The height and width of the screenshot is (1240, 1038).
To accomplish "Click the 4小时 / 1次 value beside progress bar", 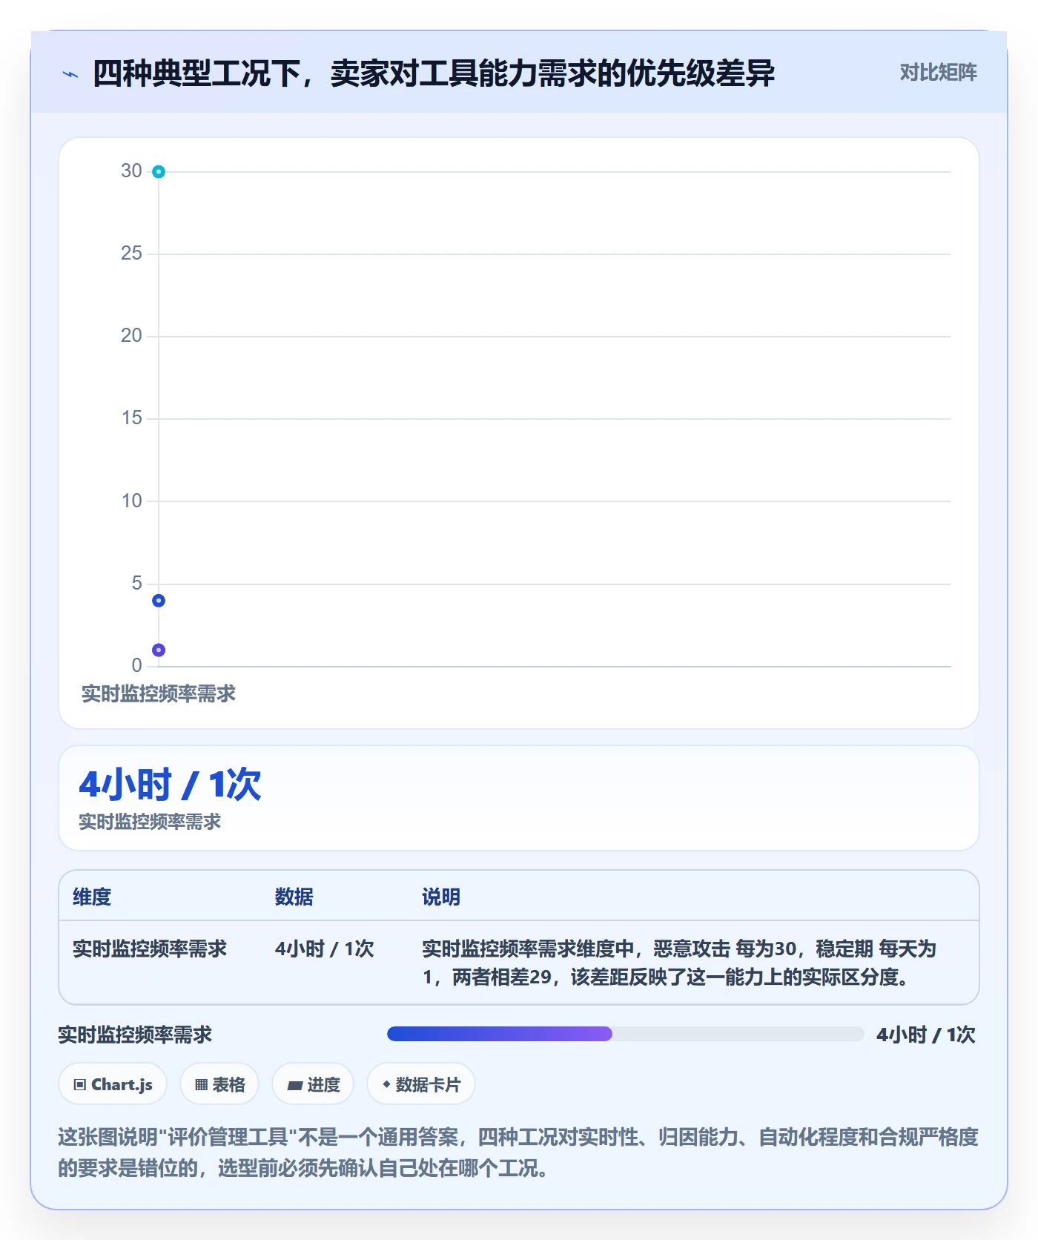I will (x=926, y=1035).
